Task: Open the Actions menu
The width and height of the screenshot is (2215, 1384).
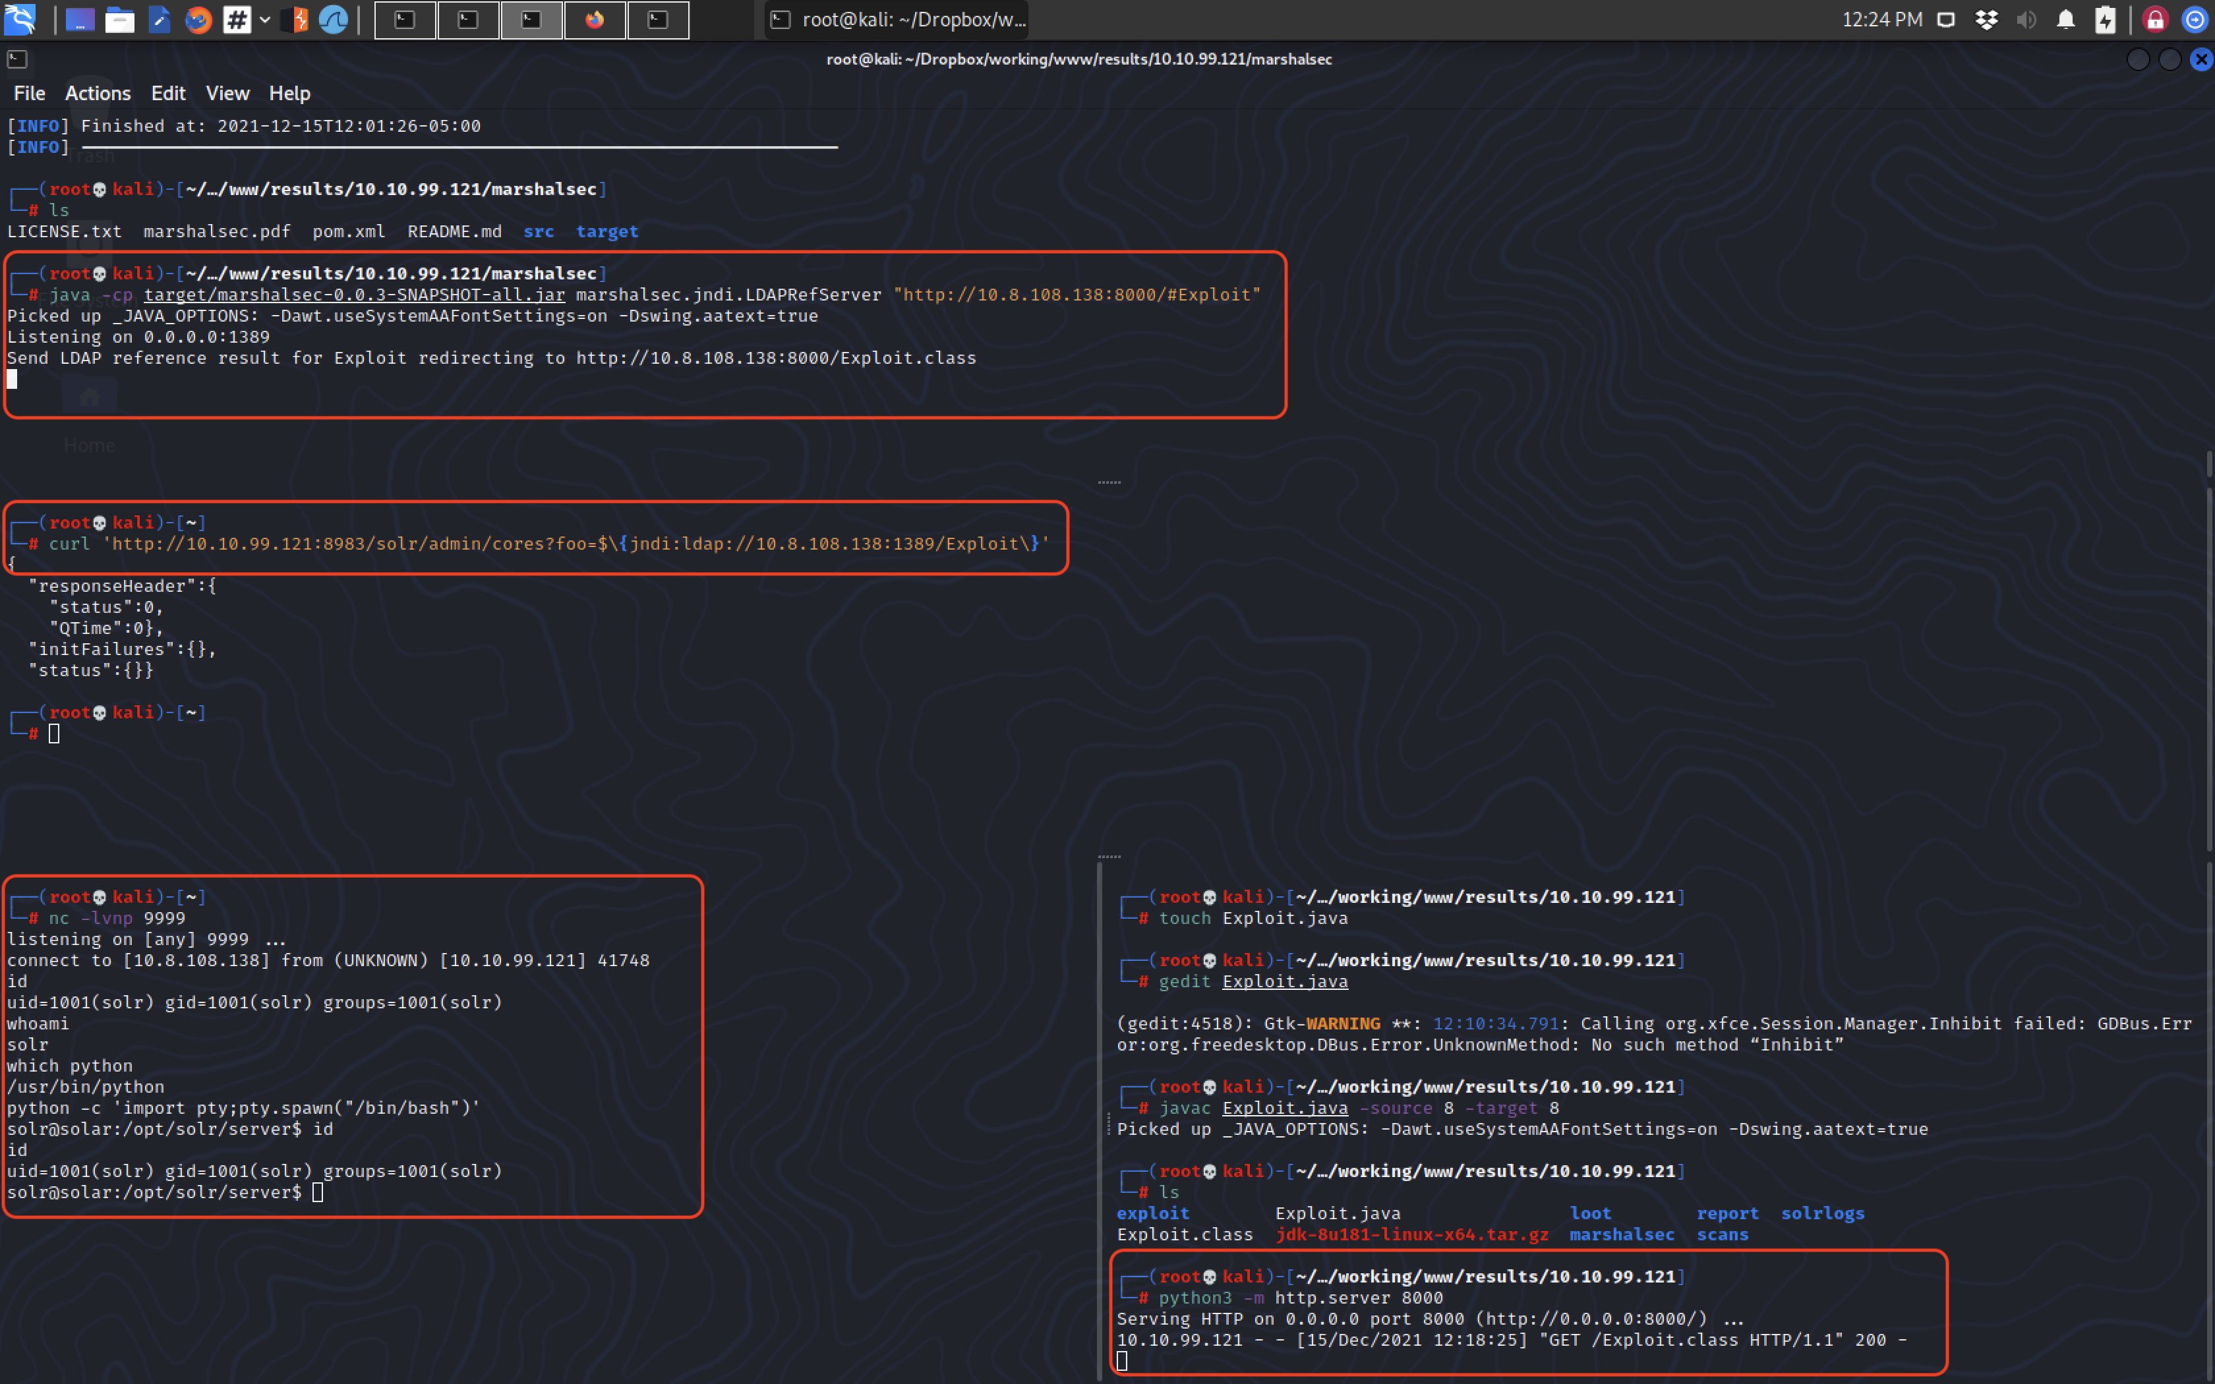Action: 98,94
